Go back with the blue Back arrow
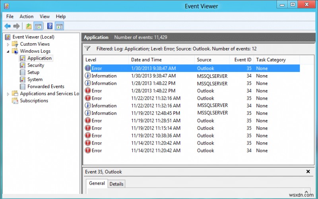The image size is (318, 199). pyautogui.click(x=8, y=26)
